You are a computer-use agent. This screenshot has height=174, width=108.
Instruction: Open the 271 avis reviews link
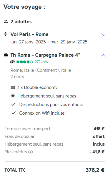41,62
